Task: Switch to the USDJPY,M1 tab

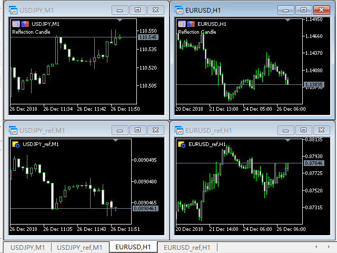Action: tap(28, 247)
